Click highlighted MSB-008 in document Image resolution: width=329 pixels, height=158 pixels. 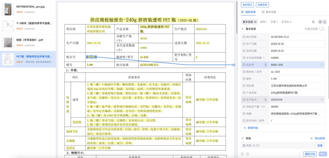91,57
